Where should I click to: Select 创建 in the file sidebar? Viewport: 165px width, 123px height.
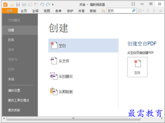coord(20,30)
